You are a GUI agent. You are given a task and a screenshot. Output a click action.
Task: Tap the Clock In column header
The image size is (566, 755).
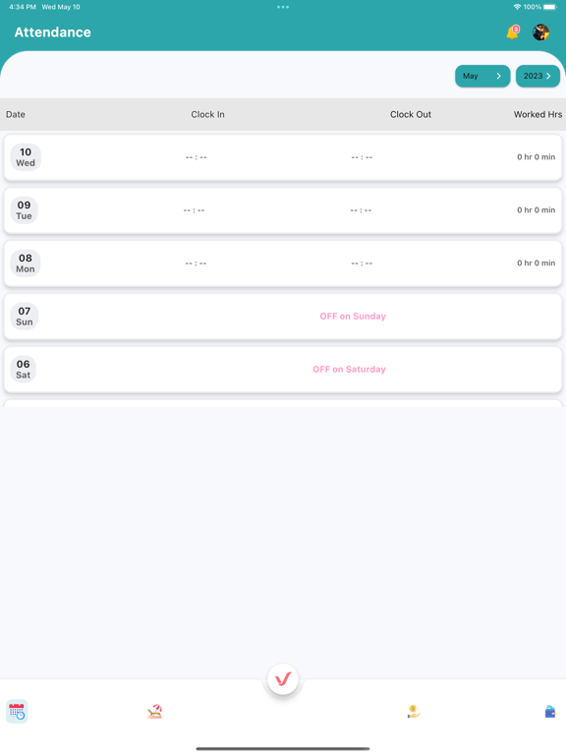(207, 115)
